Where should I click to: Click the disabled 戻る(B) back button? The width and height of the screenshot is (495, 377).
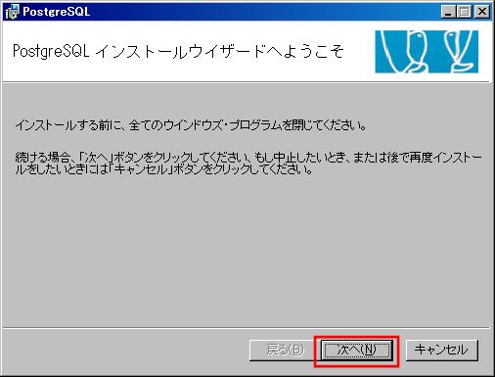[x=285, y=351]
